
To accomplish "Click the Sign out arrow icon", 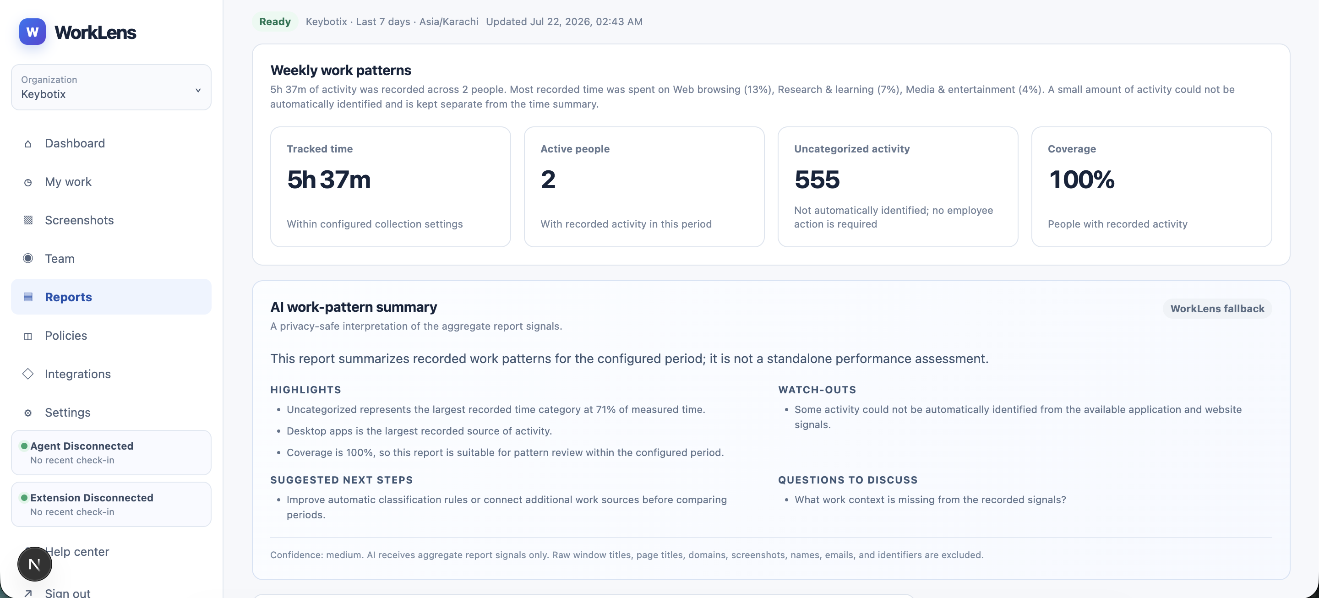I will tap(28, 593).
